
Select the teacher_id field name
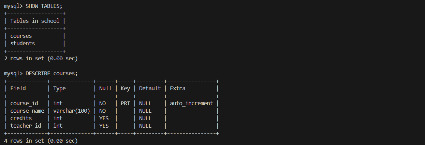click(26, 126)
